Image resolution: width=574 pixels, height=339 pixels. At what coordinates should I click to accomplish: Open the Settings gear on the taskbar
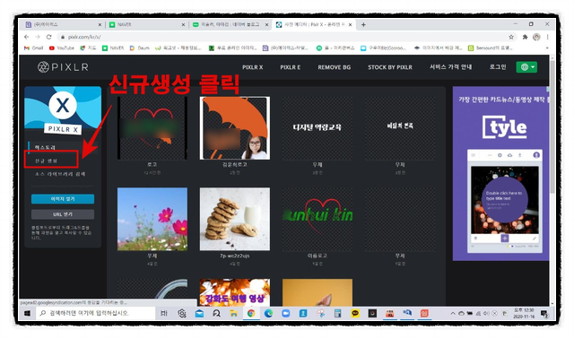coord(181,313)
